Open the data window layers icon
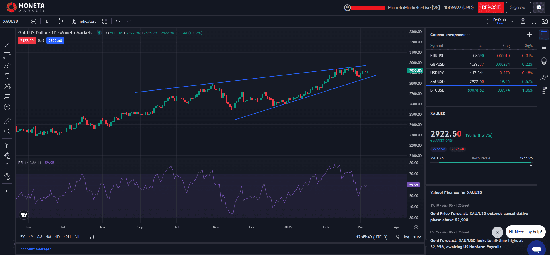Viewport: 550px width, 255px height. (544, 61)
